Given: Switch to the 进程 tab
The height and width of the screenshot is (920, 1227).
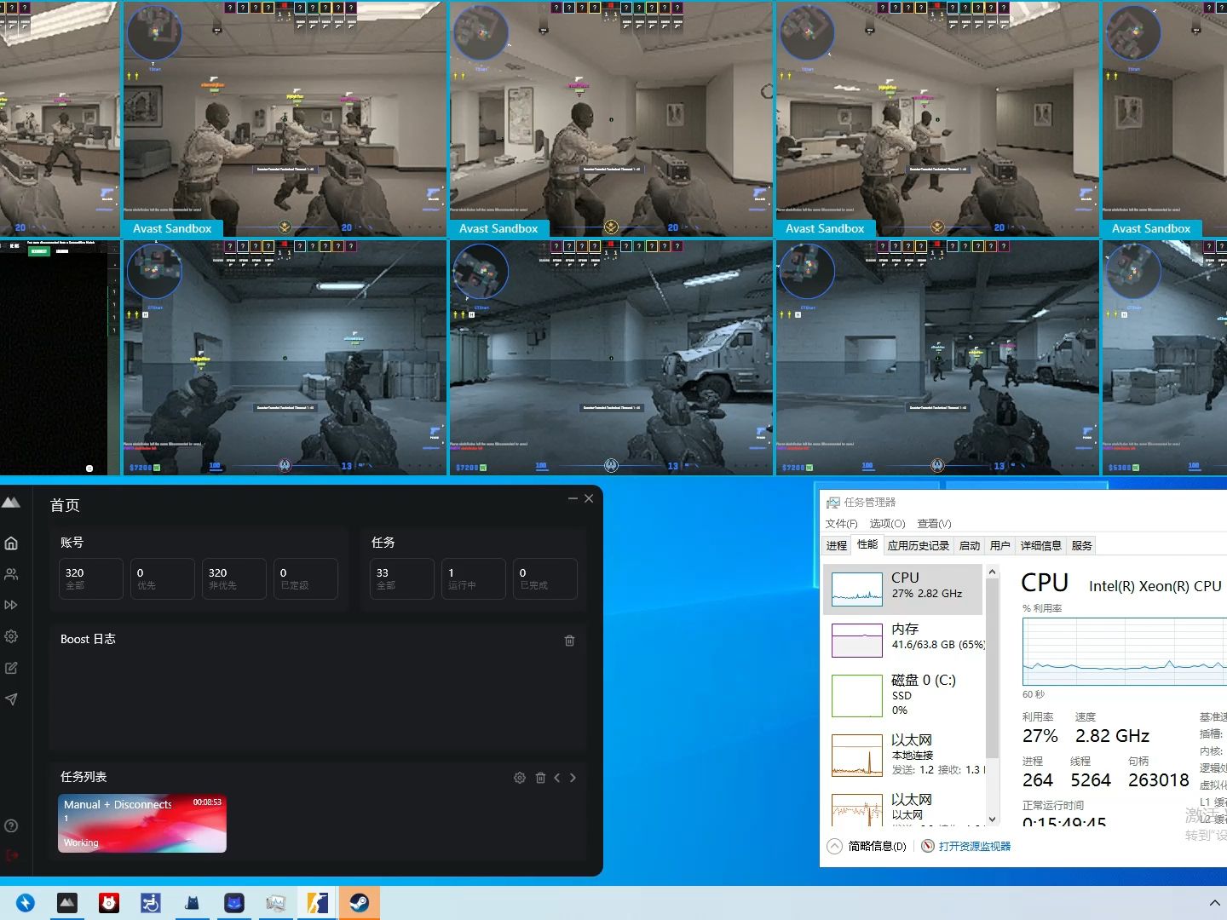Looking at the screenshot, I should point(837,546).
